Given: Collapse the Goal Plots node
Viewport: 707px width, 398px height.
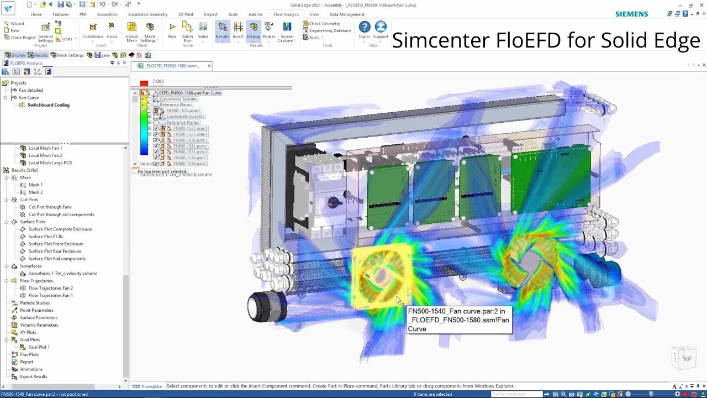Looking at the screenshot, I should point(6,340).
